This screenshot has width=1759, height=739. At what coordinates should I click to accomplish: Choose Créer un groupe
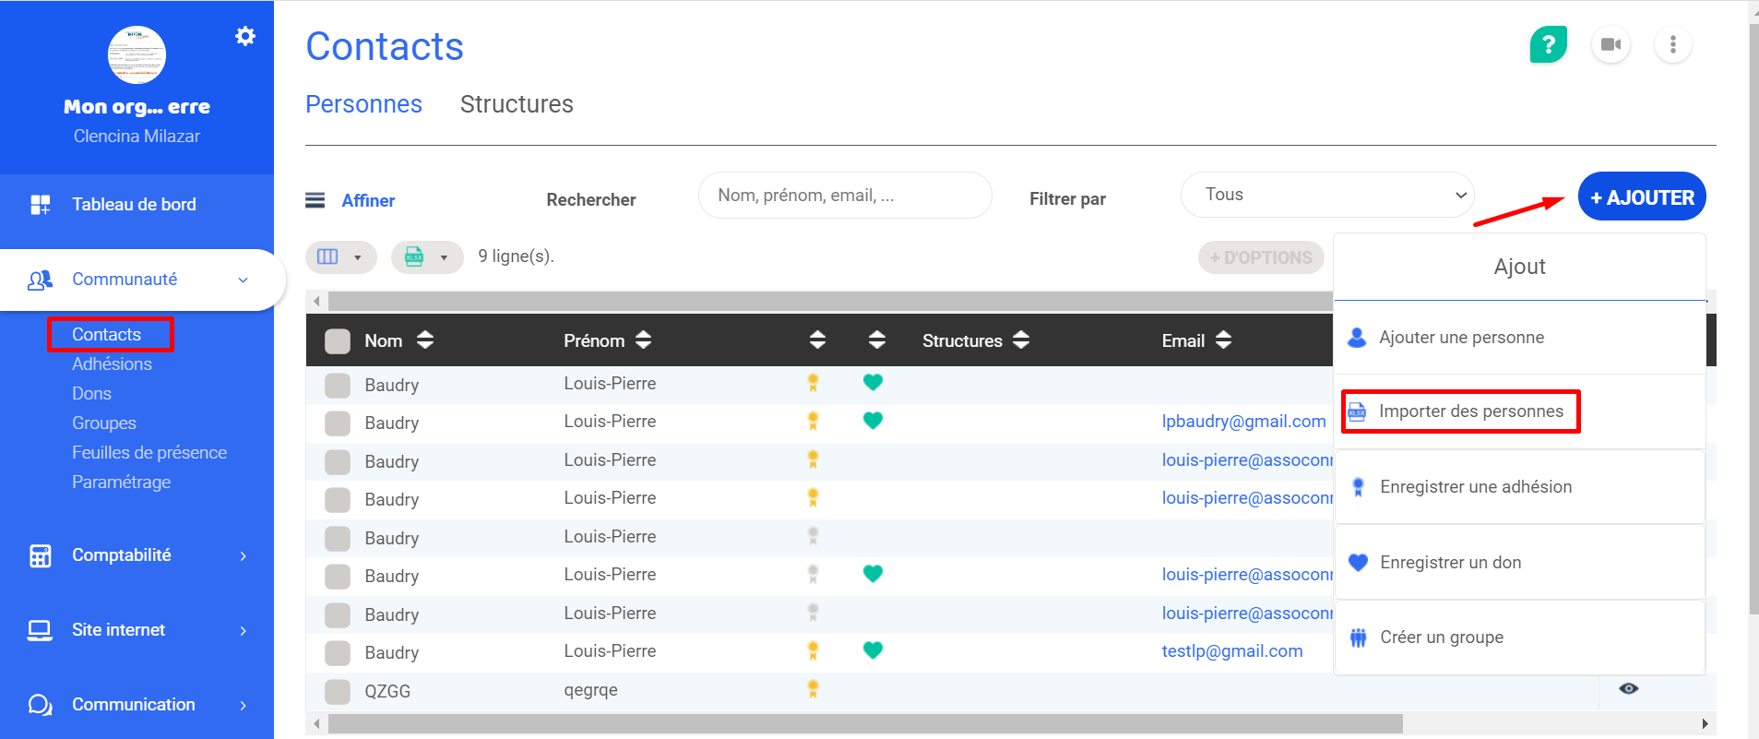(x=1519, y=638)
